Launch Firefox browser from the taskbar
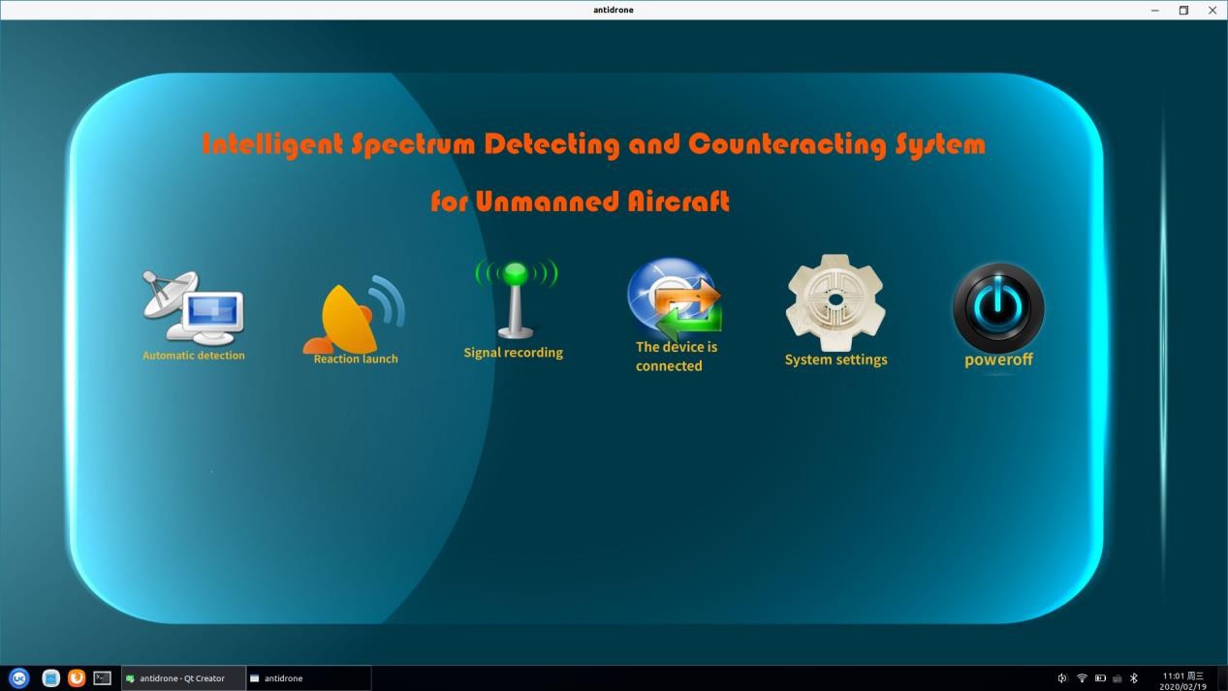 (76, 678)
